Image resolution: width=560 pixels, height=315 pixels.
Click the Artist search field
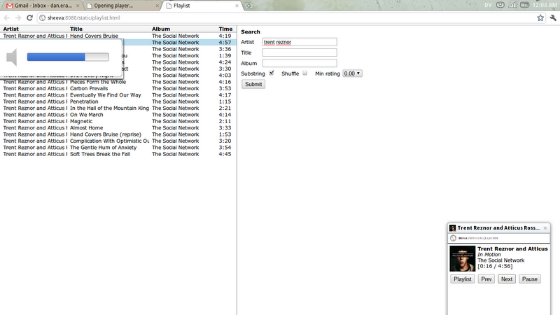point(300,42)
